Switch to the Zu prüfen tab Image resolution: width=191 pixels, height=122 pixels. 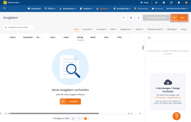click(x=88, y=29)
